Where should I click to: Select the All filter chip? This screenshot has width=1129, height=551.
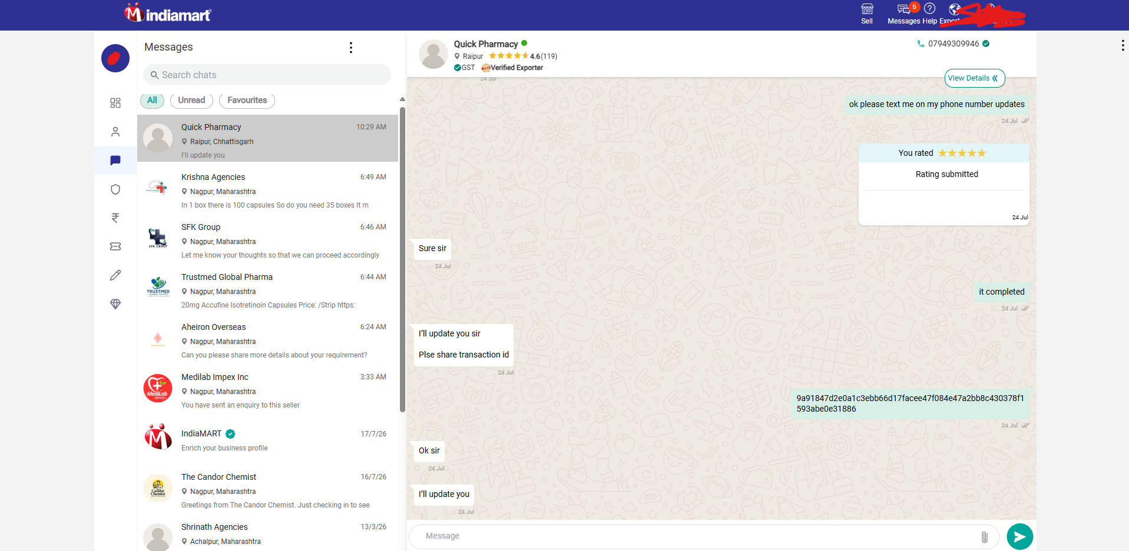[x=152, y=101]
